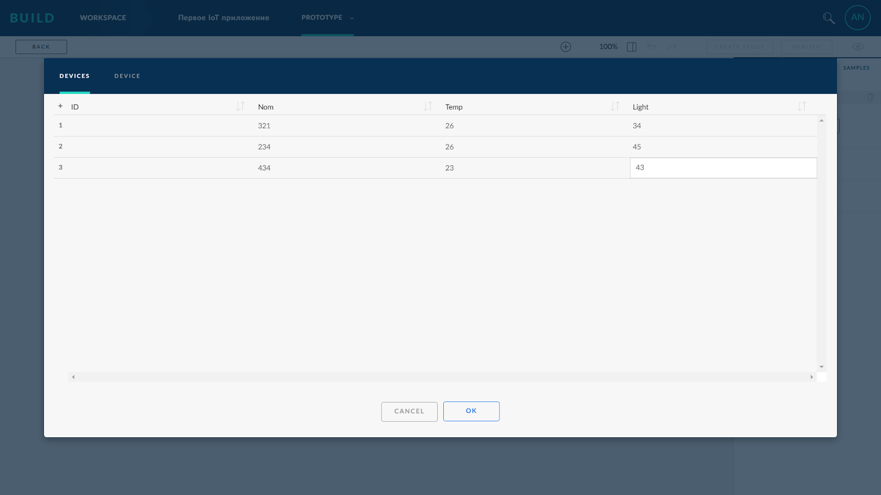The width and height of the screenshot is (881, 495).
Task: Click the Light value field showing 43
Action: tap(723, 168)
